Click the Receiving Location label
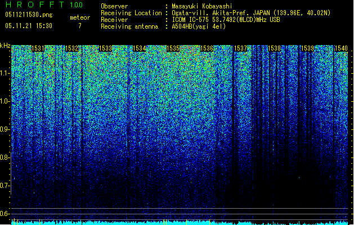Screen dimensions: 354x225 click(131, 13)
